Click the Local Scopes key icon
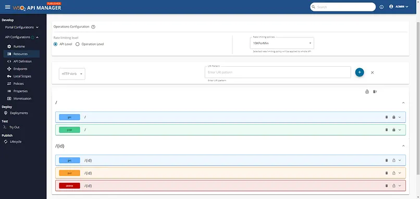Screen dimensions: 420x199 point(9,77)
